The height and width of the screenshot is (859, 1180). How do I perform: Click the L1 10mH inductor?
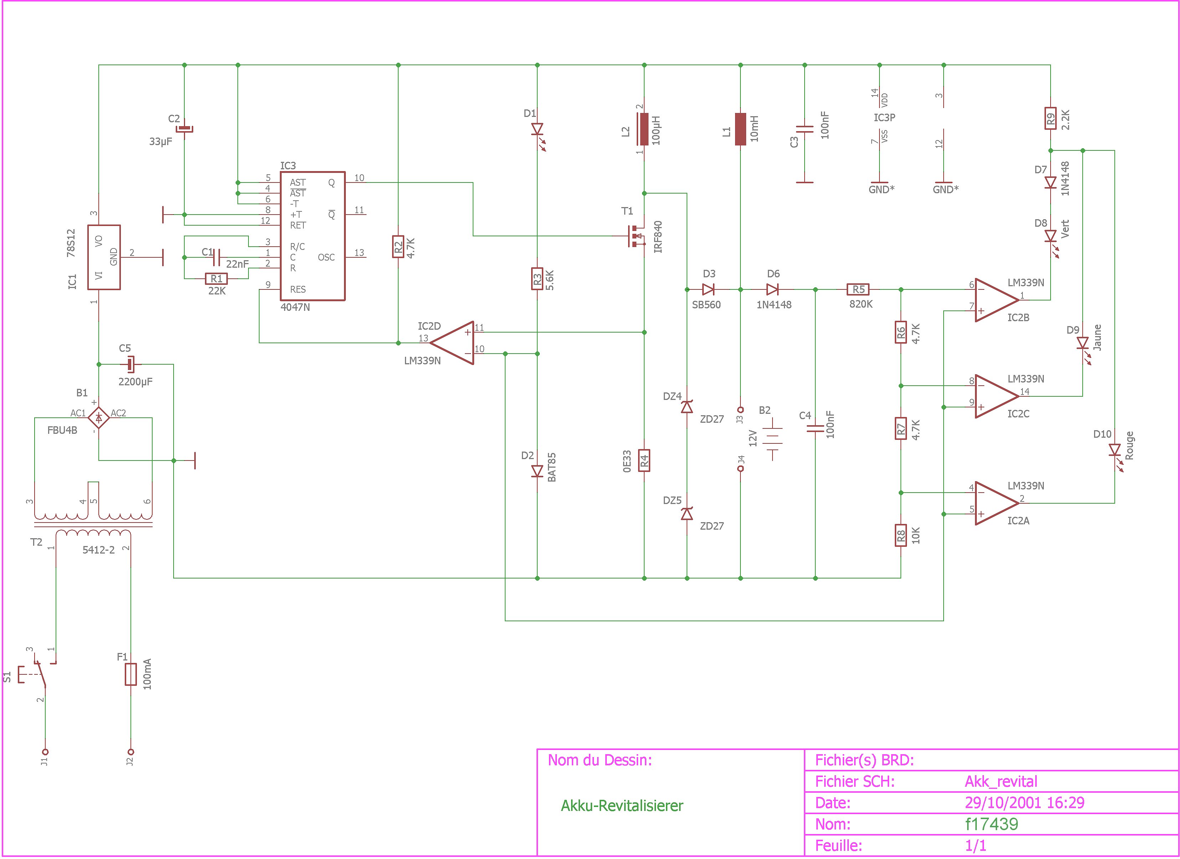pyautogui.click(x=740, y=129)
